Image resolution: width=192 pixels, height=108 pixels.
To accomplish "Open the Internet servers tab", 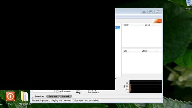I will coord(53,97).
